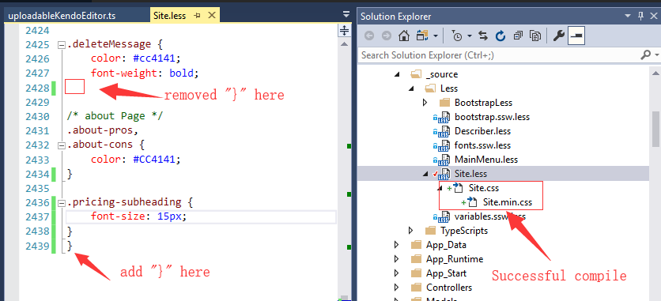
Task: Collapse the _source folder node
Action: 396,74
